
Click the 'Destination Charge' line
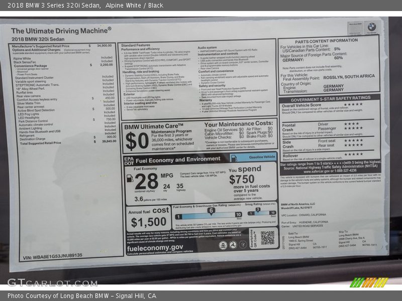click(x=33, y=139)
